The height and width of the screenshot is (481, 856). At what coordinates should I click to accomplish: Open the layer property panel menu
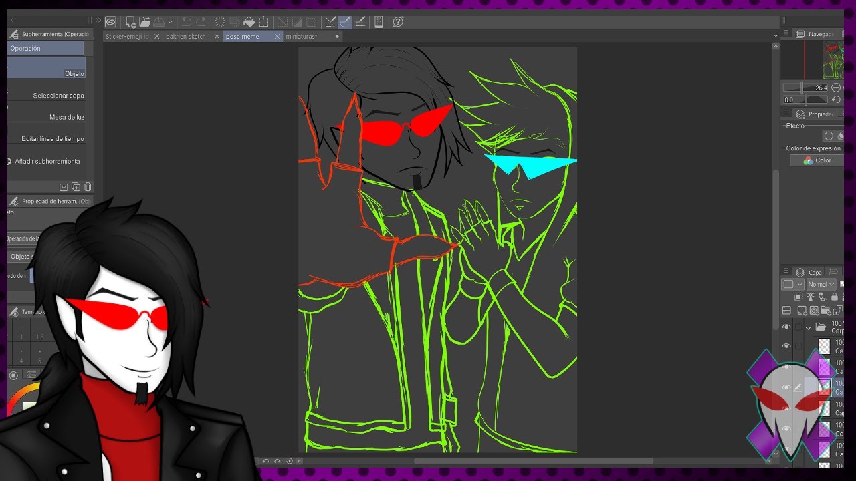click(x=786, y=114)
